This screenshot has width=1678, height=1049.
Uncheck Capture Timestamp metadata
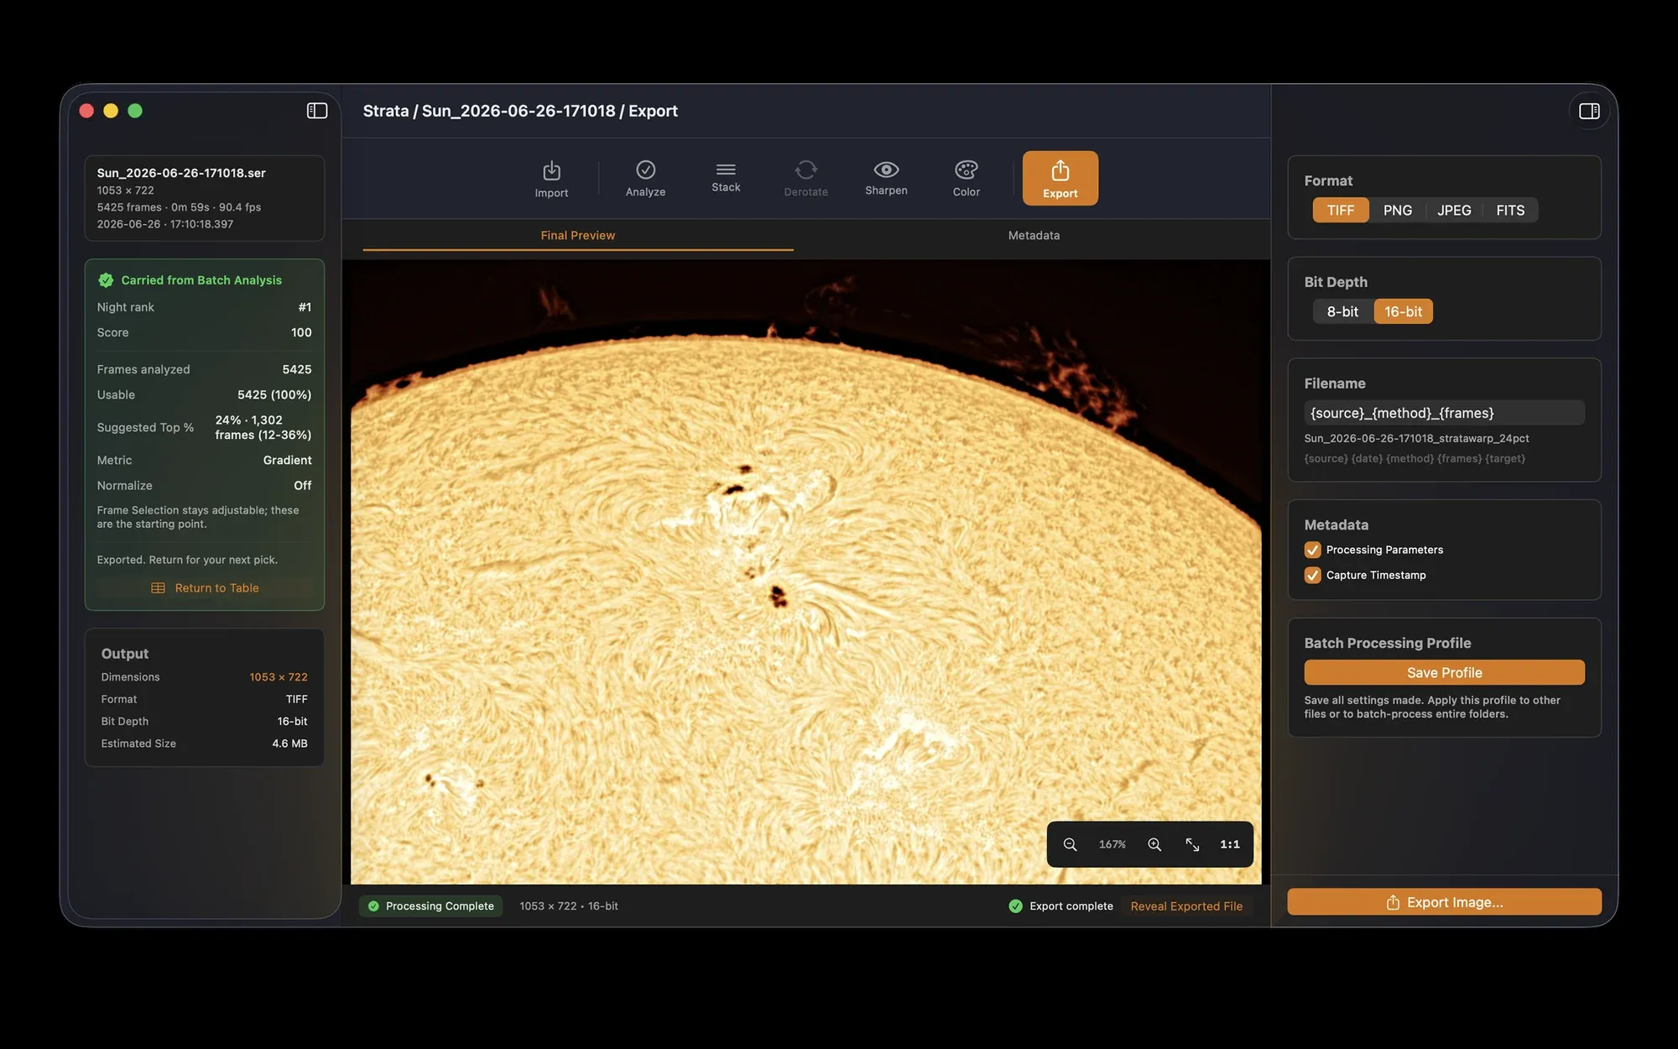[x=1313, y=575]
